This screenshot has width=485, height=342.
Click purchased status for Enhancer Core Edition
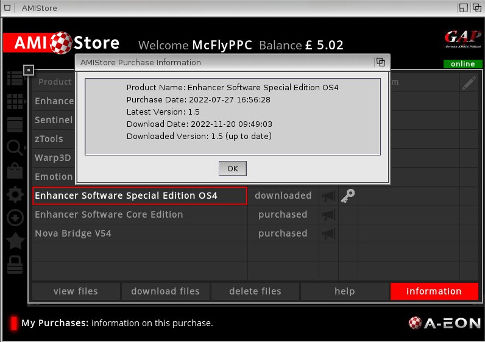click(283, 215)
